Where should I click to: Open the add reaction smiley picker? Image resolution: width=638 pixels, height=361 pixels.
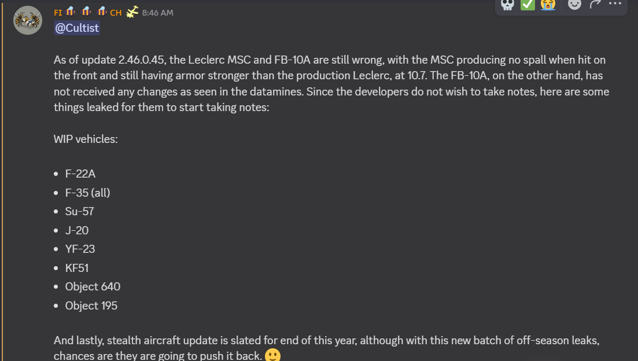click(574, 5)
